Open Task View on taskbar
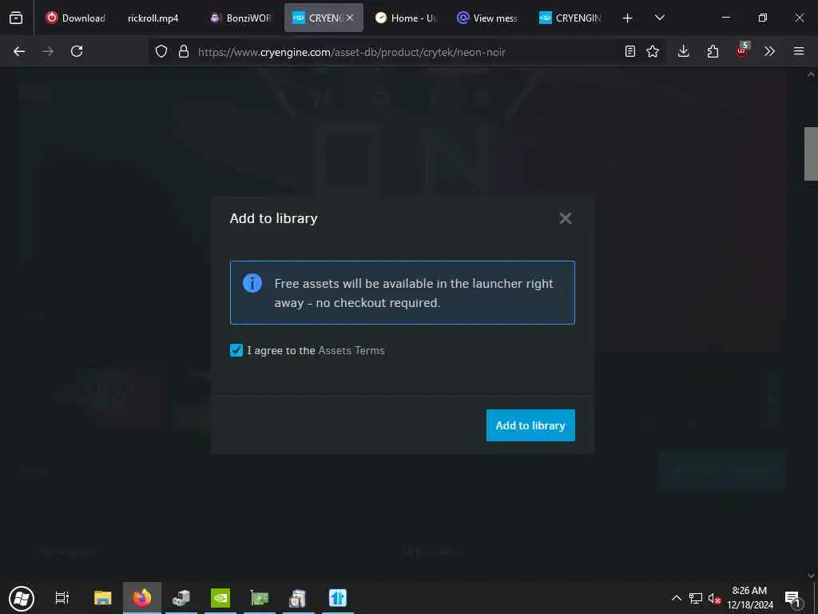This screenshot has width=818, height=614. 62,598
